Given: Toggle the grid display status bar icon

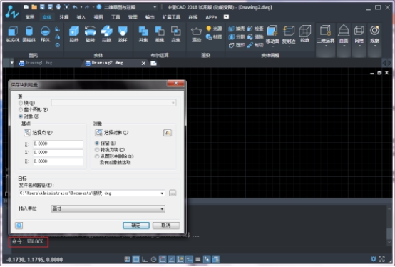Looking at the screenshot, I should coord(127,259).
